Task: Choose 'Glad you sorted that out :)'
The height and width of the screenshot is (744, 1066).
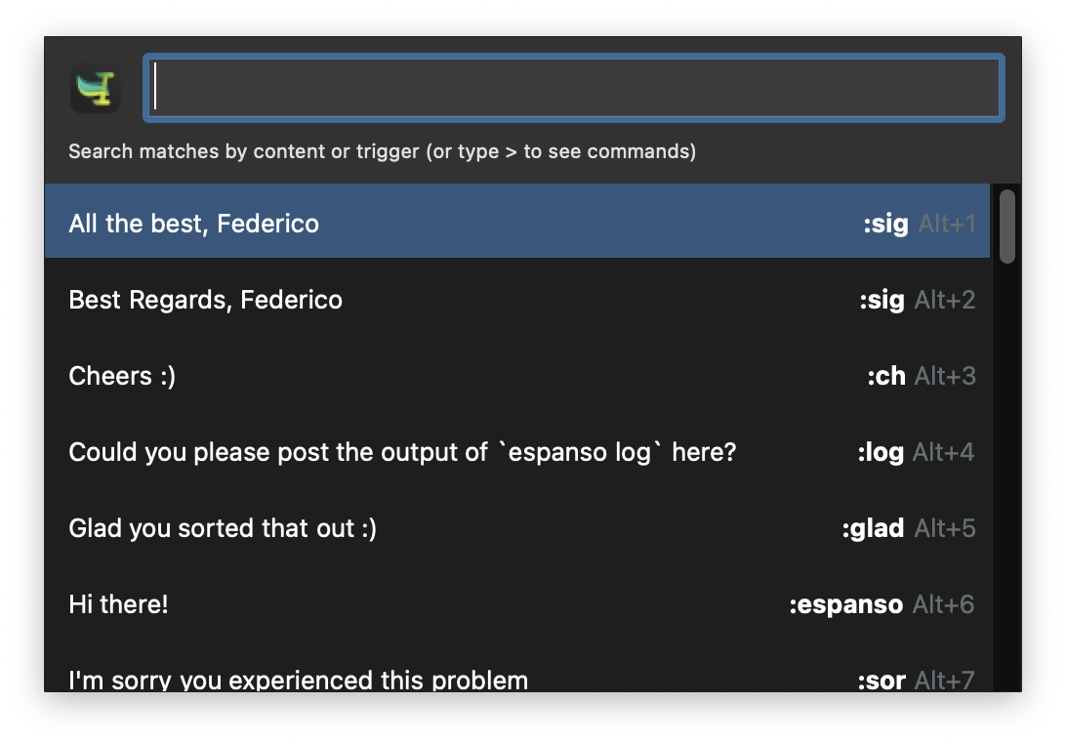Action: tap(517, 528)
